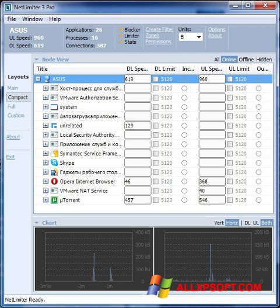Select the Skype application icon
Screen dimensions: 280x308
coord(54,162)
